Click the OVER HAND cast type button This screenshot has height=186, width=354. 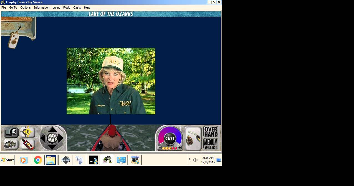click(x=211, y=132)
